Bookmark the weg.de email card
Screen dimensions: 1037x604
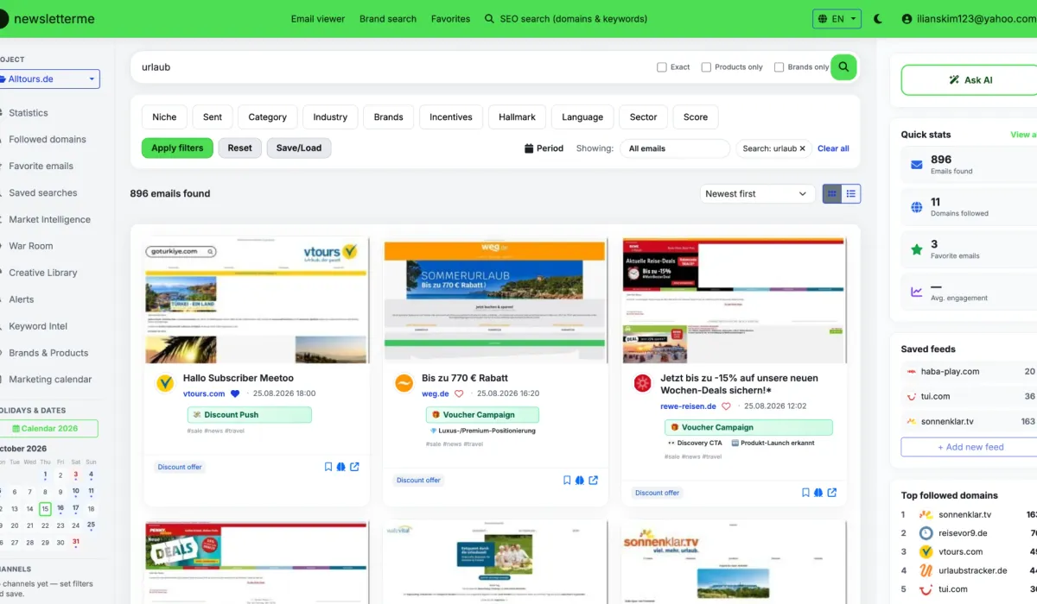pyautogui.click(x=567, y=480)
